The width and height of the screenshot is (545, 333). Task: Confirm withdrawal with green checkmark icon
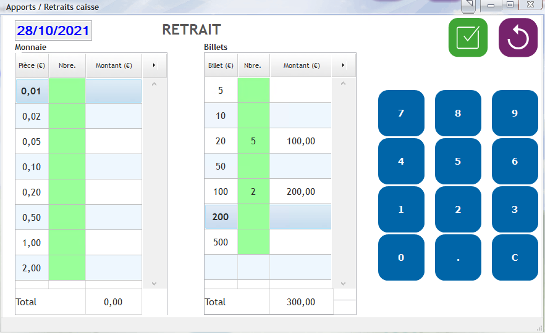[468, 38]
